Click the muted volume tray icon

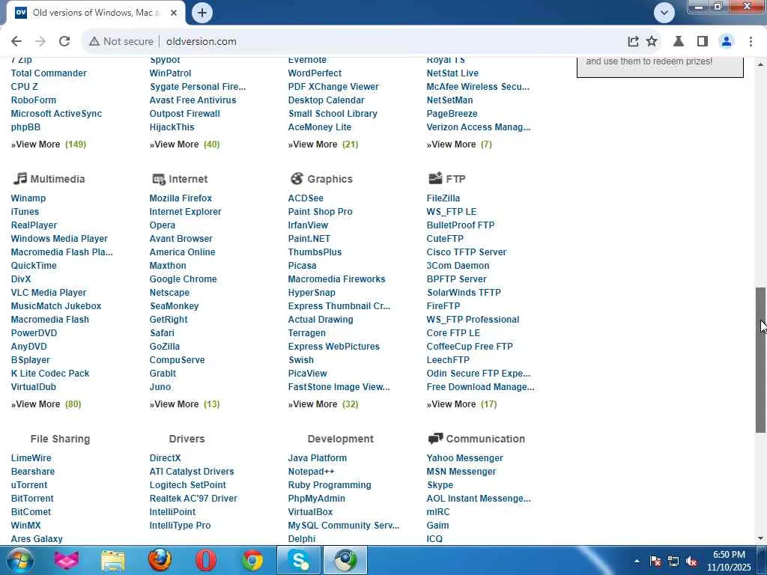[691, 561]
